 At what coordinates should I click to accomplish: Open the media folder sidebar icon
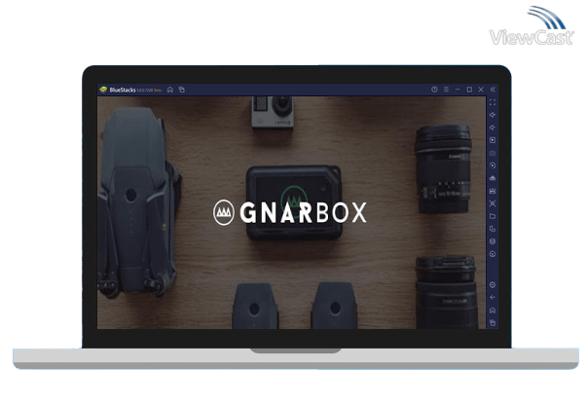tap(493, 216)
